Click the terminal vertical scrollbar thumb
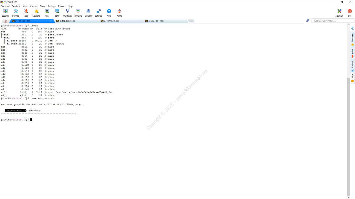The image size is (355, 199). [x=349, y=137]
